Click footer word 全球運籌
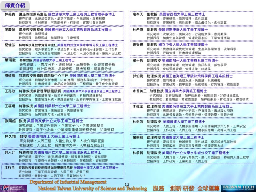The width and height of the screenshot is (256, 192). point(208,188)
